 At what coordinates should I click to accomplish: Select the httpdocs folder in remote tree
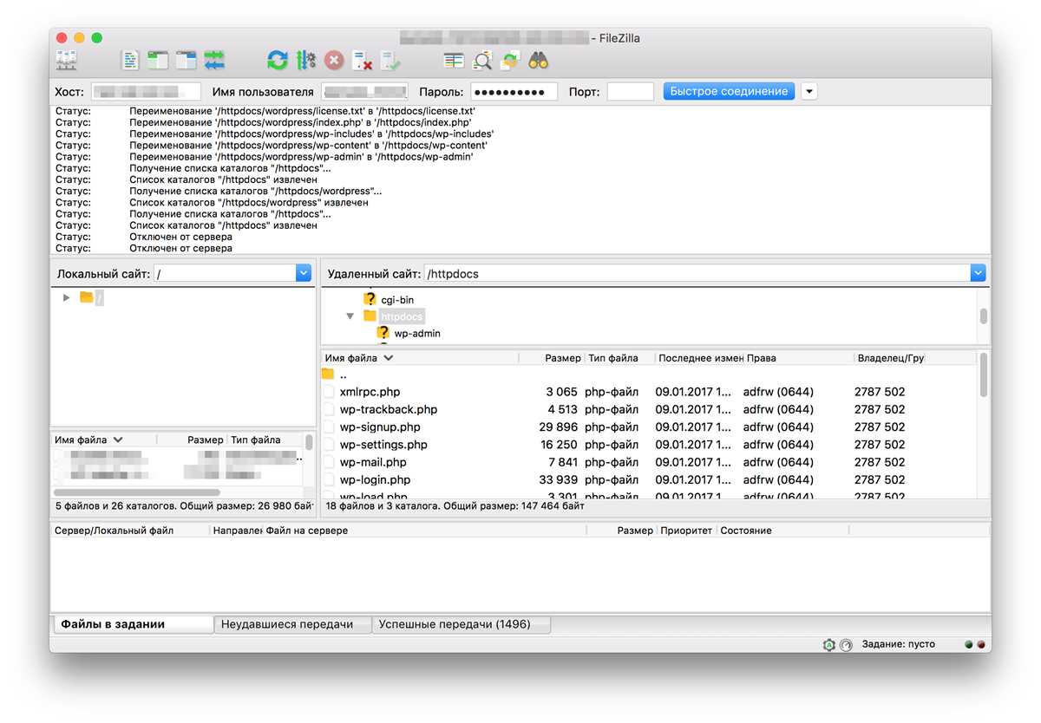(x=402, y=316)
